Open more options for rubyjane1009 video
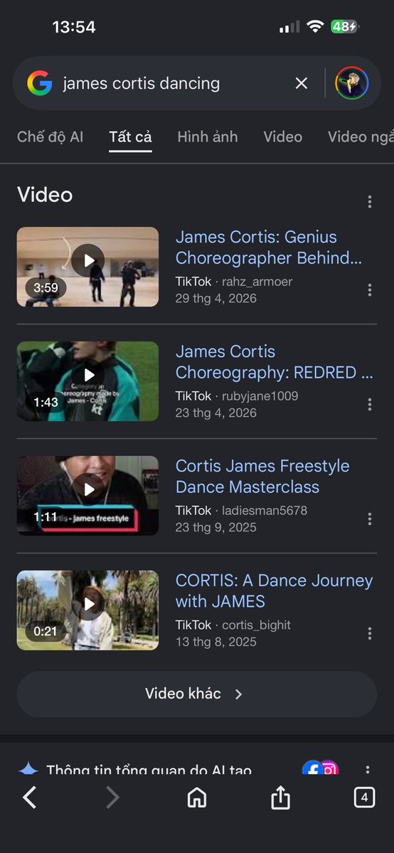Viewport: 394px width, 853px height. pyautogui.click(x=370, y=404)
